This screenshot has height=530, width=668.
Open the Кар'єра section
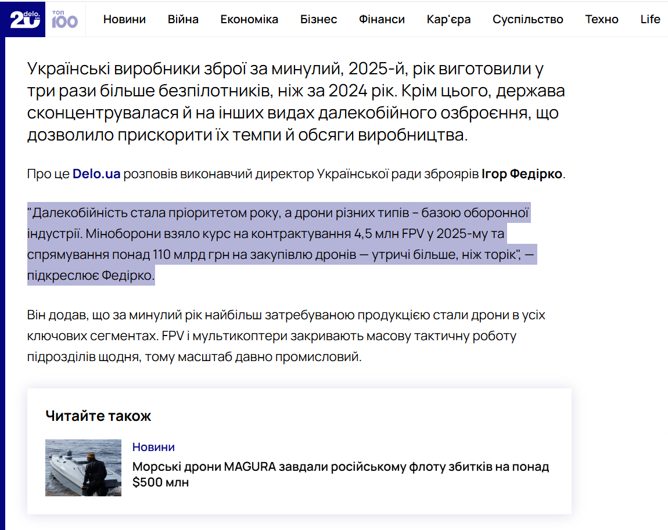448,19
